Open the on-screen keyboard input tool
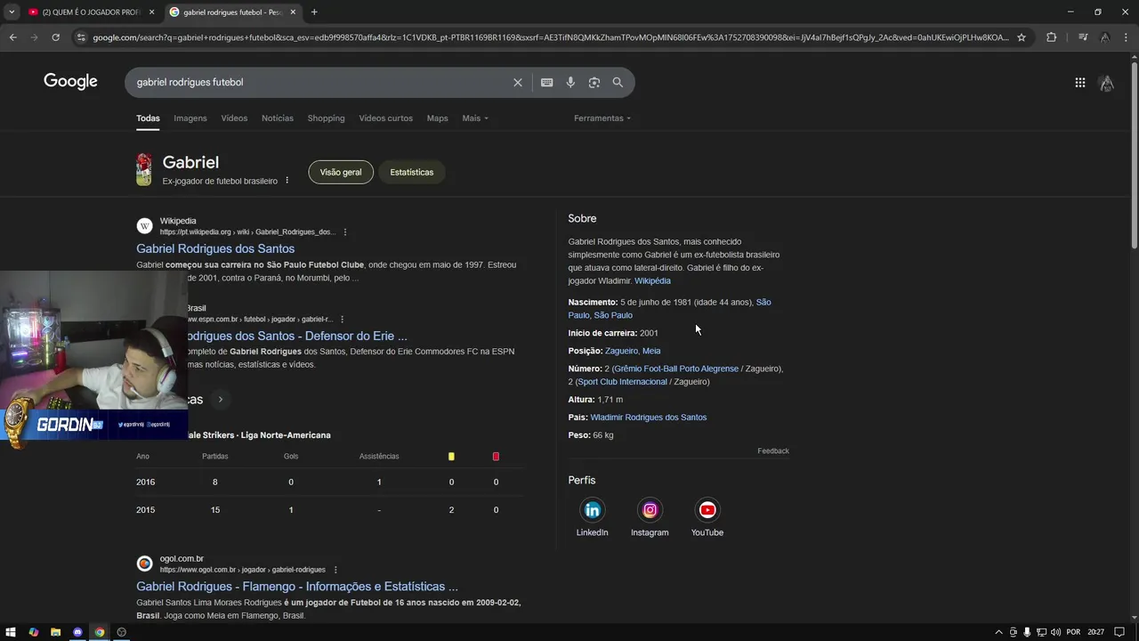The height and width of the screenshot is (641, 1139). coord(546,82)
